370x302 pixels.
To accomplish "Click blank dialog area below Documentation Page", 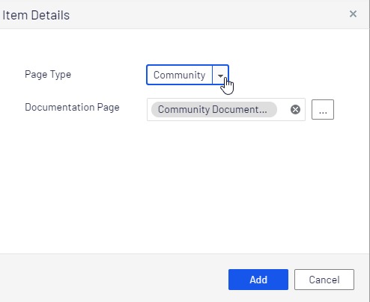I will coord(185,187).
